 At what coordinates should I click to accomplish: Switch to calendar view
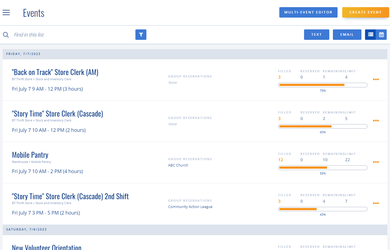click(381, 35)
